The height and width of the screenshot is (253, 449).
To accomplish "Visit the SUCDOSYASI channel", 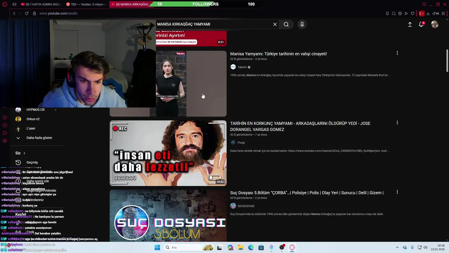I will [246, 206].
